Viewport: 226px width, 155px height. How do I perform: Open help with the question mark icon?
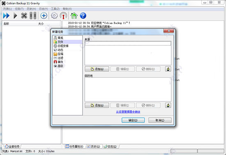(x=83, y=16)
